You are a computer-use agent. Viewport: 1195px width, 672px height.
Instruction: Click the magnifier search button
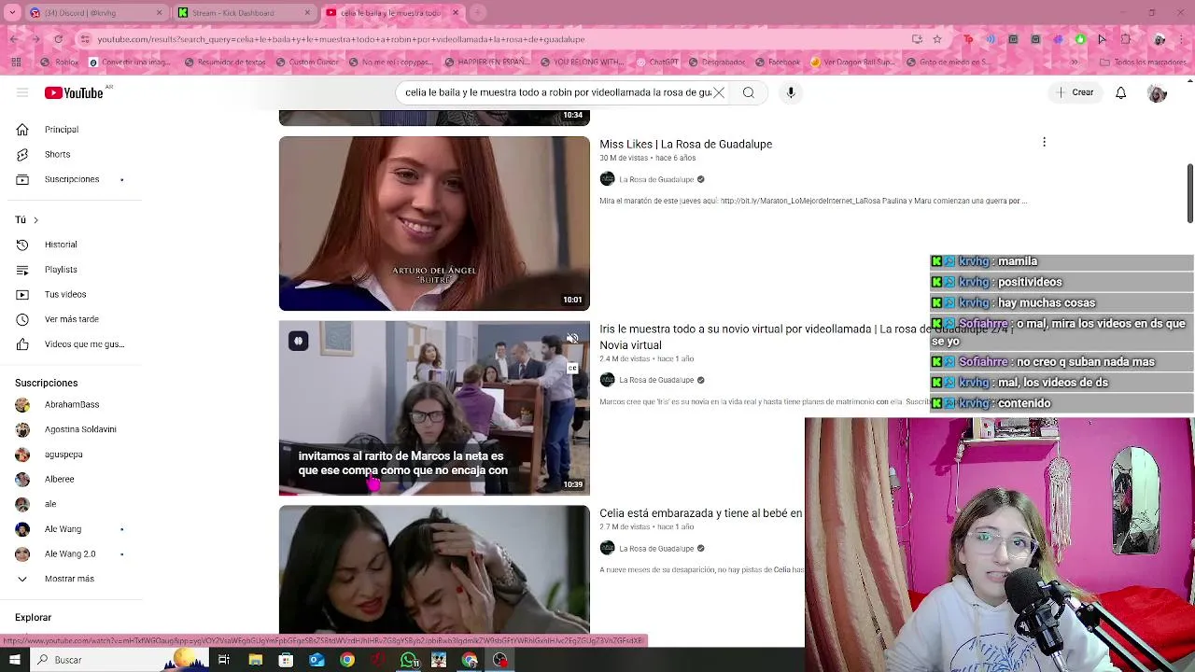click(x=749, y=92)
